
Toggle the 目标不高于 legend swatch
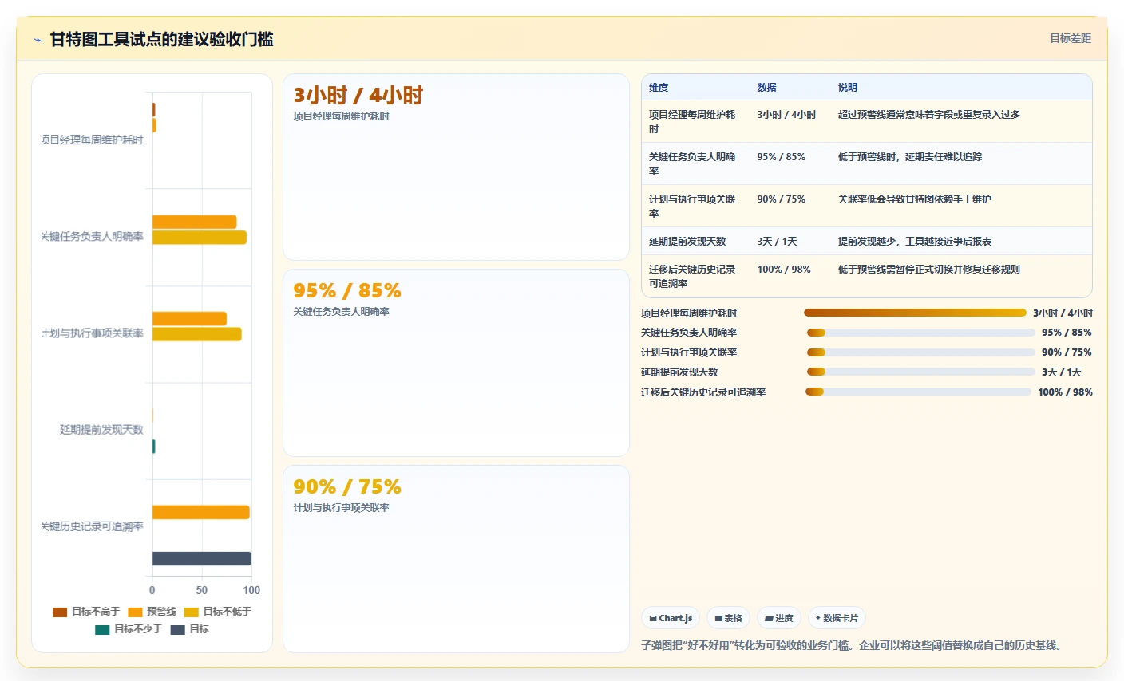tap(60, 612)
